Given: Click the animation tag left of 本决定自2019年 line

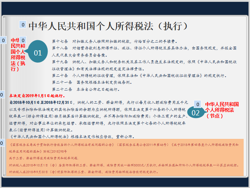Looking at the screenshot, I should pyautogui.click(x=1, y=95).
